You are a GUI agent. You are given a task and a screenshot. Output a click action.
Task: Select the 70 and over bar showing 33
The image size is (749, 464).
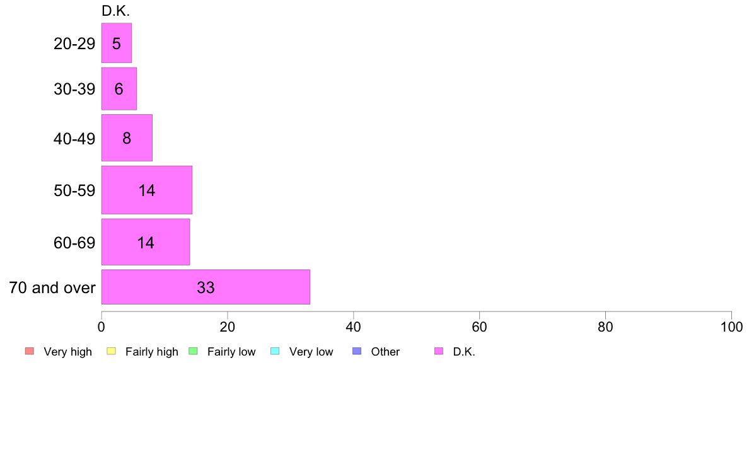pyautogui.click(x=206, y=287)
